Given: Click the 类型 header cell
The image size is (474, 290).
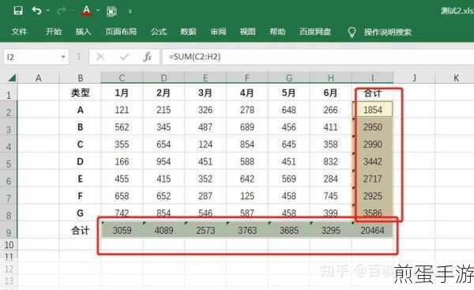Looking at the screenshot, I should [x=80, y=92].
